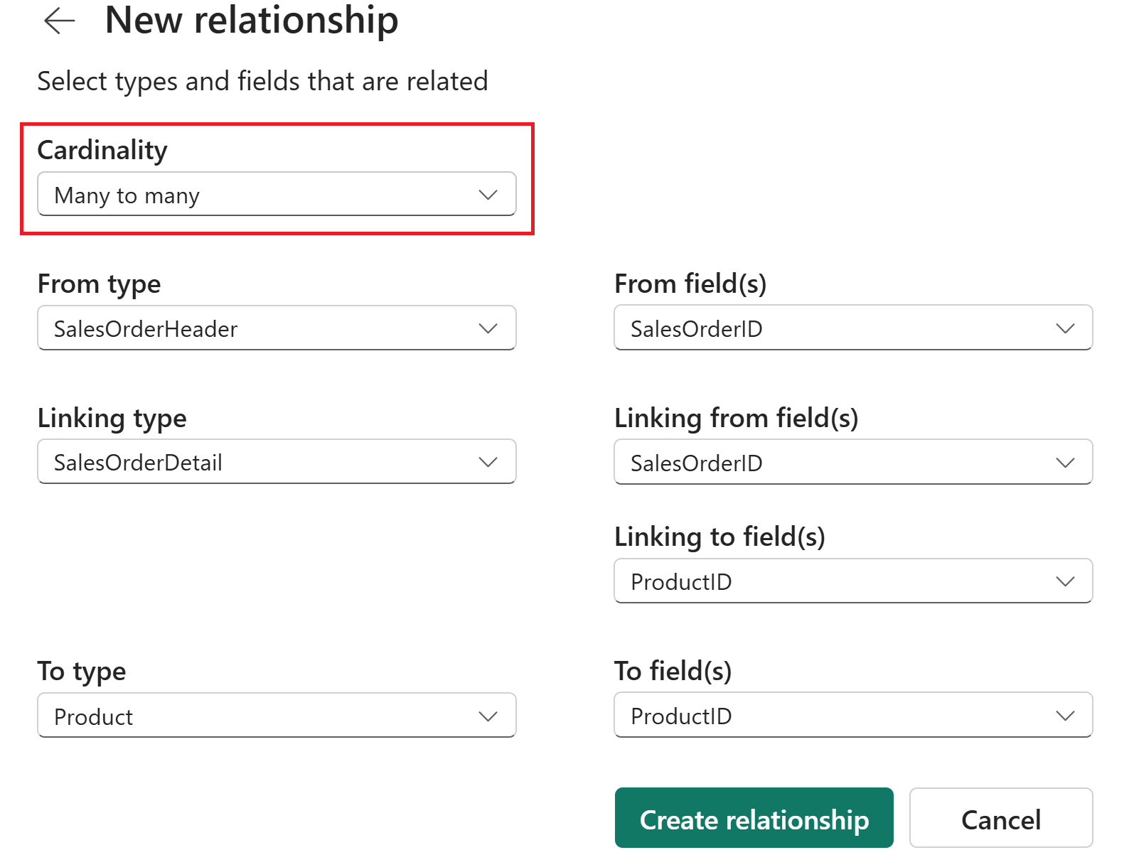Image resolution: width=1129 pixels, height=850 pixels.
Task: Click the Cardinality label text
Action: click(102, 151)
